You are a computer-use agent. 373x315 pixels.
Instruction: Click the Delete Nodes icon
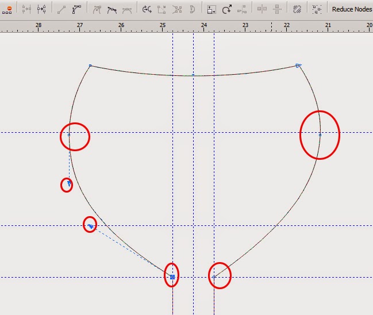tap(7, 10)
